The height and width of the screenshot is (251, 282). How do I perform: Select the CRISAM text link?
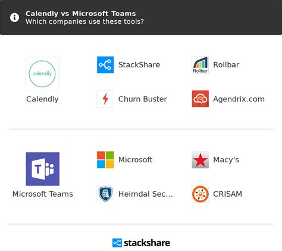(227, 194)
